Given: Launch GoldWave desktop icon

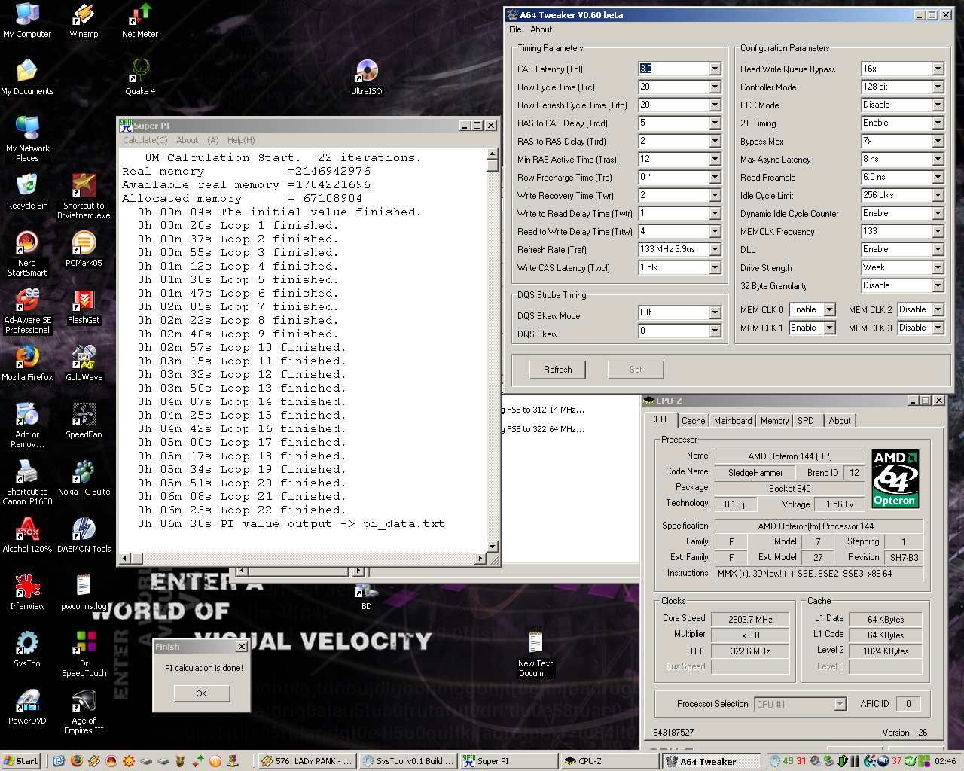Looking at the screenshot, I should 84,364.
